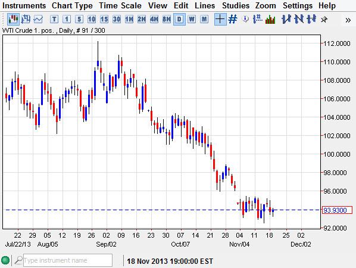This screenshot has height=268, width=356.
Task: Open the Time Scale dropdown menu
Action: point(120,5)
